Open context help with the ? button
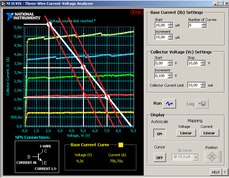Screen dimensions: 229x178 (225, 172)
